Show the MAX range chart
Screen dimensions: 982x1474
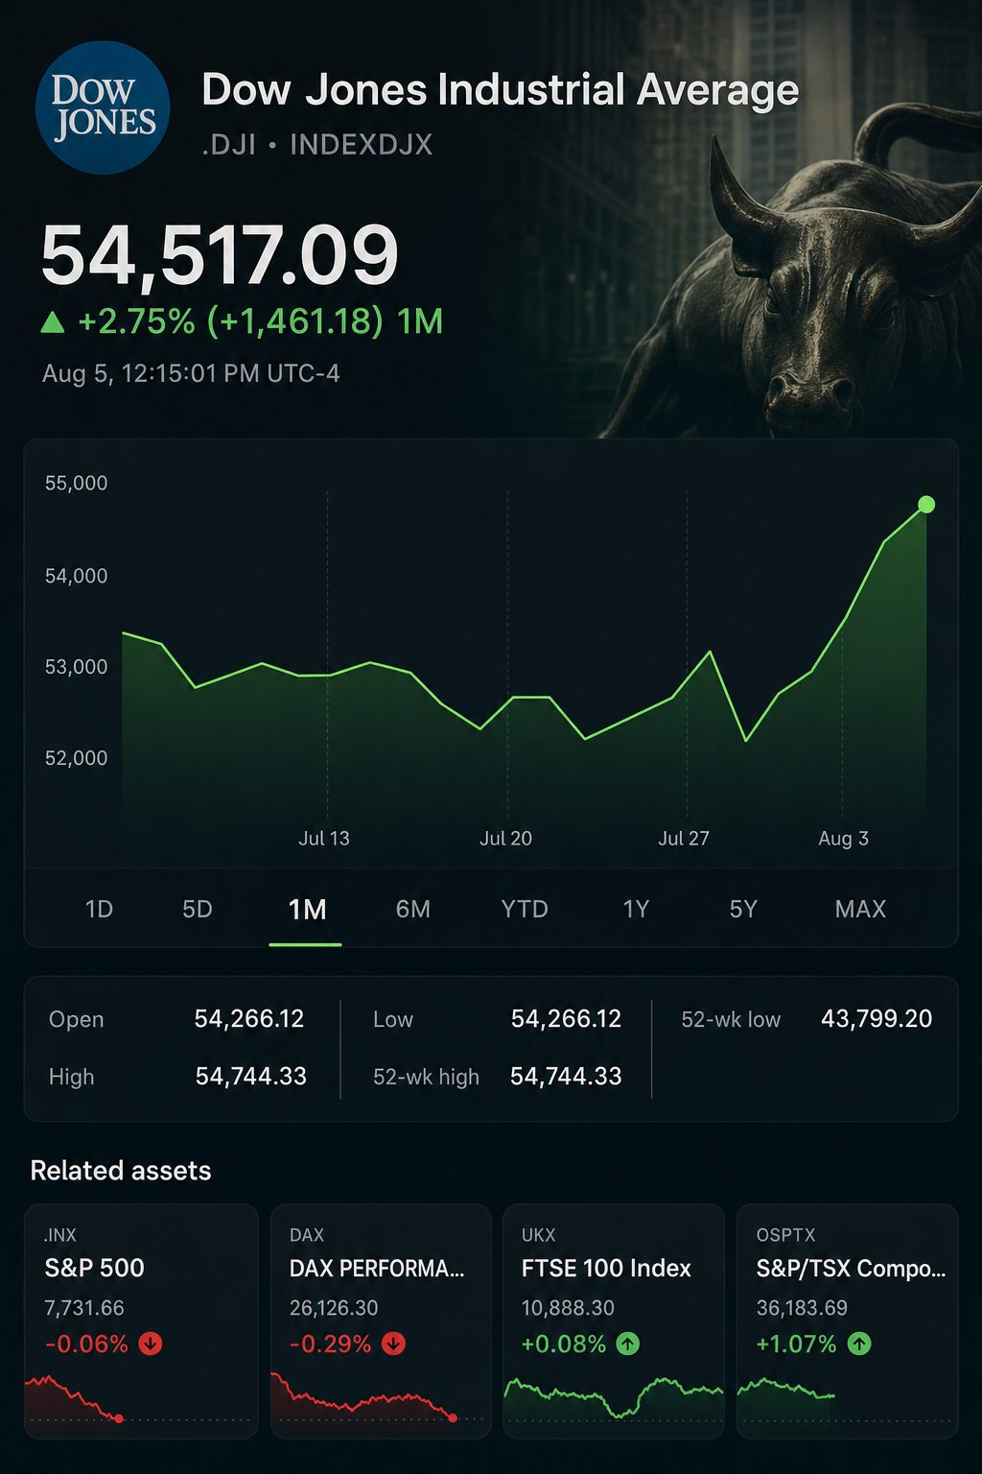point(860,909)
